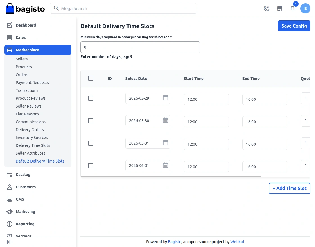Click the table horizontal scrollbar
Screen dimensions: 315x247
point(171,176)
